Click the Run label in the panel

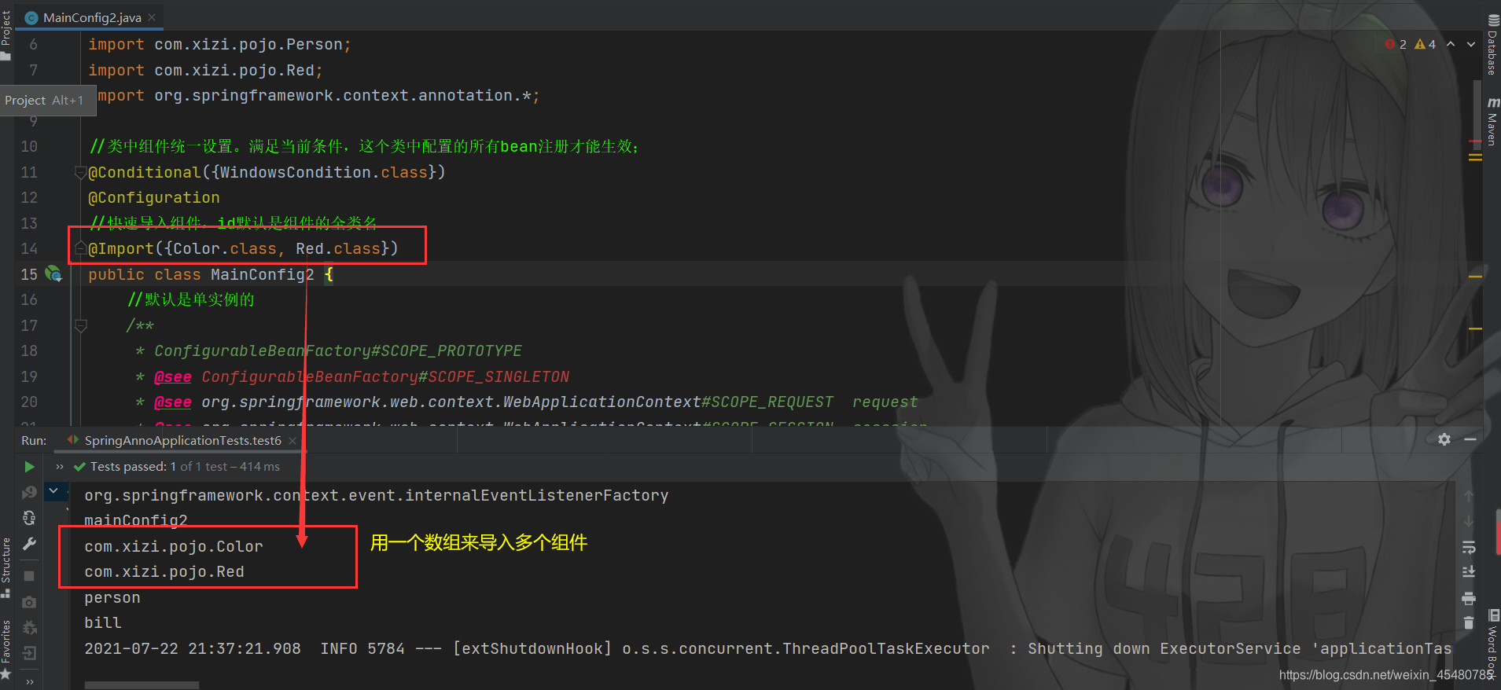click(x=34, y=440)
